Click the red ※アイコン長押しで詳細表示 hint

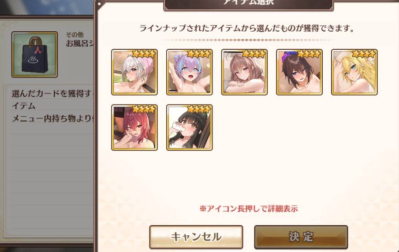[x=249, y=209]
